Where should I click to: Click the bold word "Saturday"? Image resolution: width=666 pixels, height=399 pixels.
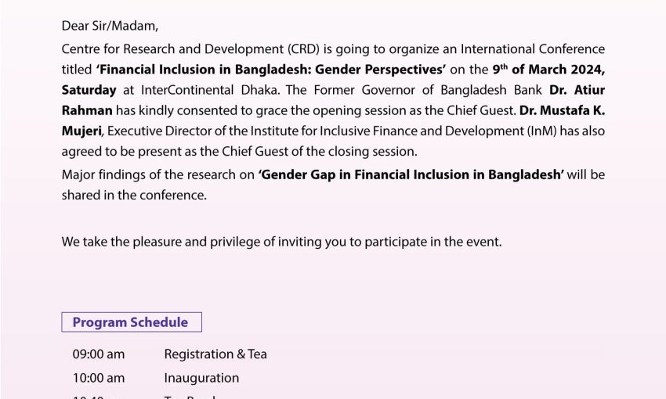tap(89, 90)
